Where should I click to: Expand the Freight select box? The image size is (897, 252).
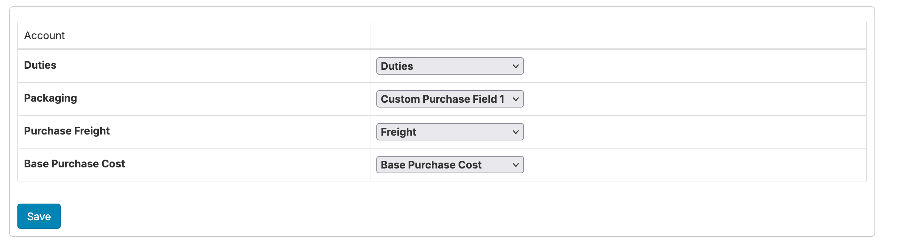pyautogui.click(x=444, y=132)
